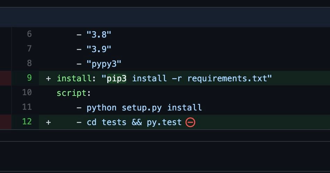Click the red no-newline-at-end-of-file icon
The height and width of the screenshot is (173, 330).
click(190, 122)
